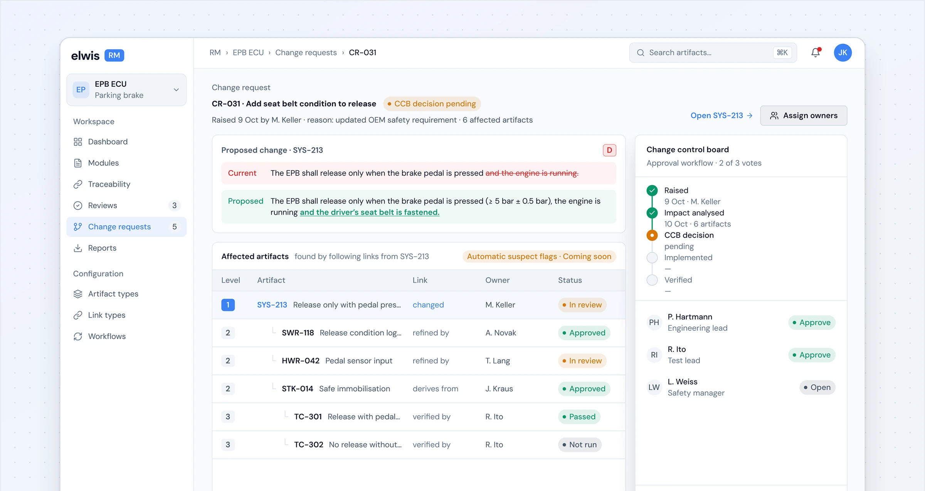
Task: Expand the EPB ECU project dropdown chevron
Action: (176, 90)
